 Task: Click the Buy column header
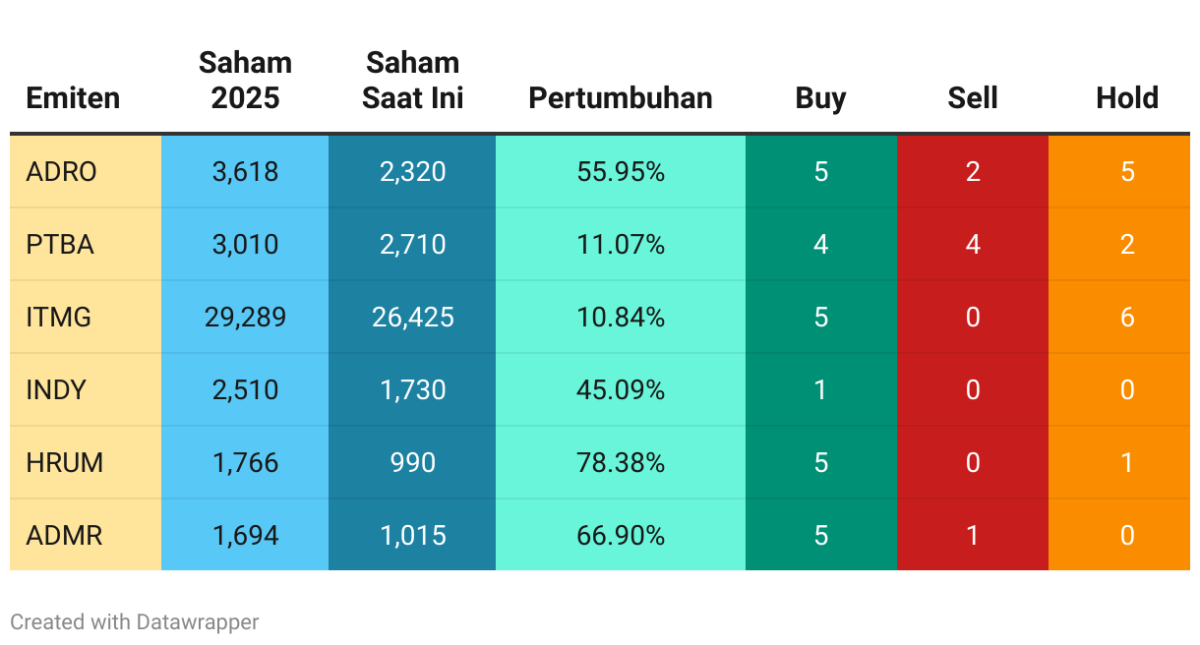pyautogui.click(x=821, y=98)
